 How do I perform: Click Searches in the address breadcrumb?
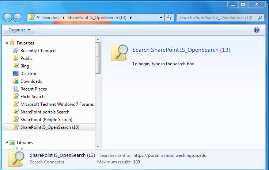(x=50, y=18)
